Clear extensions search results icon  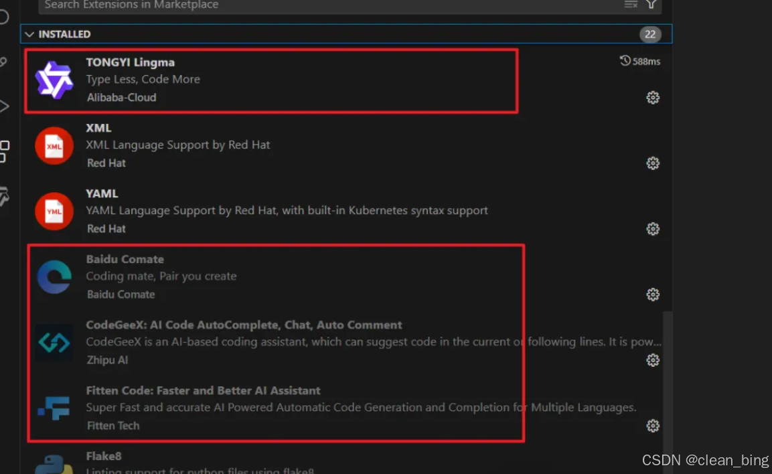point(631,5)
